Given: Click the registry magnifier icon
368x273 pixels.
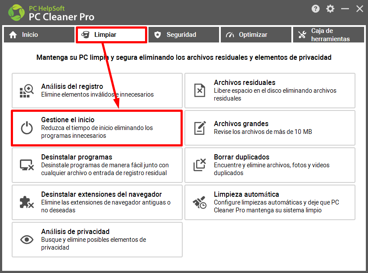Looking at the screenshot, I should point(26,91).
